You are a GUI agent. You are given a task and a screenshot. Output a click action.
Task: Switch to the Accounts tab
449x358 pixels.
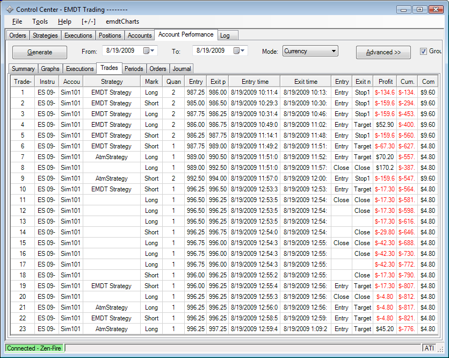(x=140, y=35)
